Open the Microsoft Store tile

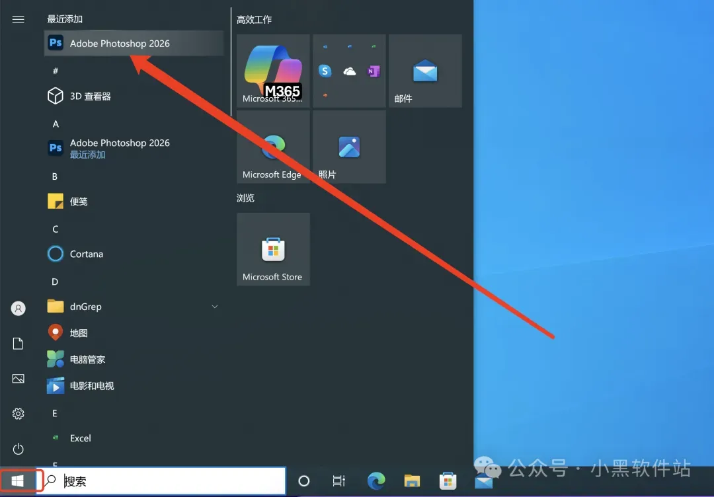[273, 249]
